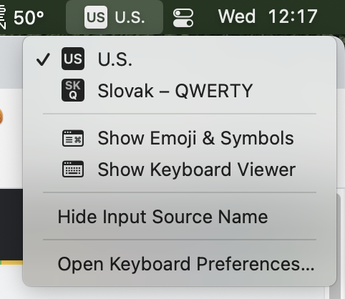
Task: Choose Show Emoji & Symbols
Action: 195,138
